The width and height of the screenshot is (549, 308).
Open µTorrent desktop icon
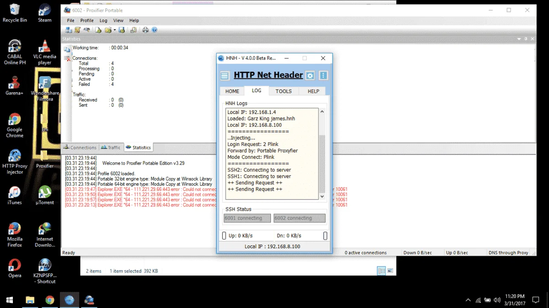click(45, 195)
